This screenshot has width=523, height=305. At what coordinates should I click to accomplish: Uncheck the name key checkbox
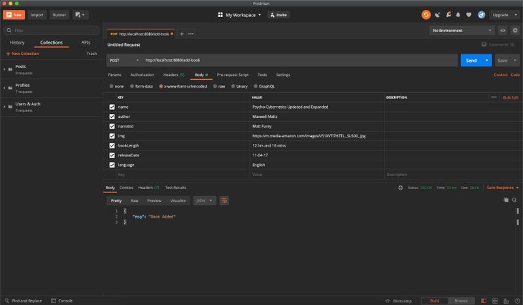pyautogui.click(x=112, y=107)
